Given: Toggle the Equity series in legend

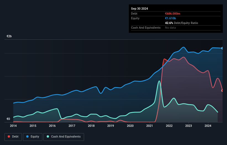Looking at the screenshot, I should (x=33, y=136).
